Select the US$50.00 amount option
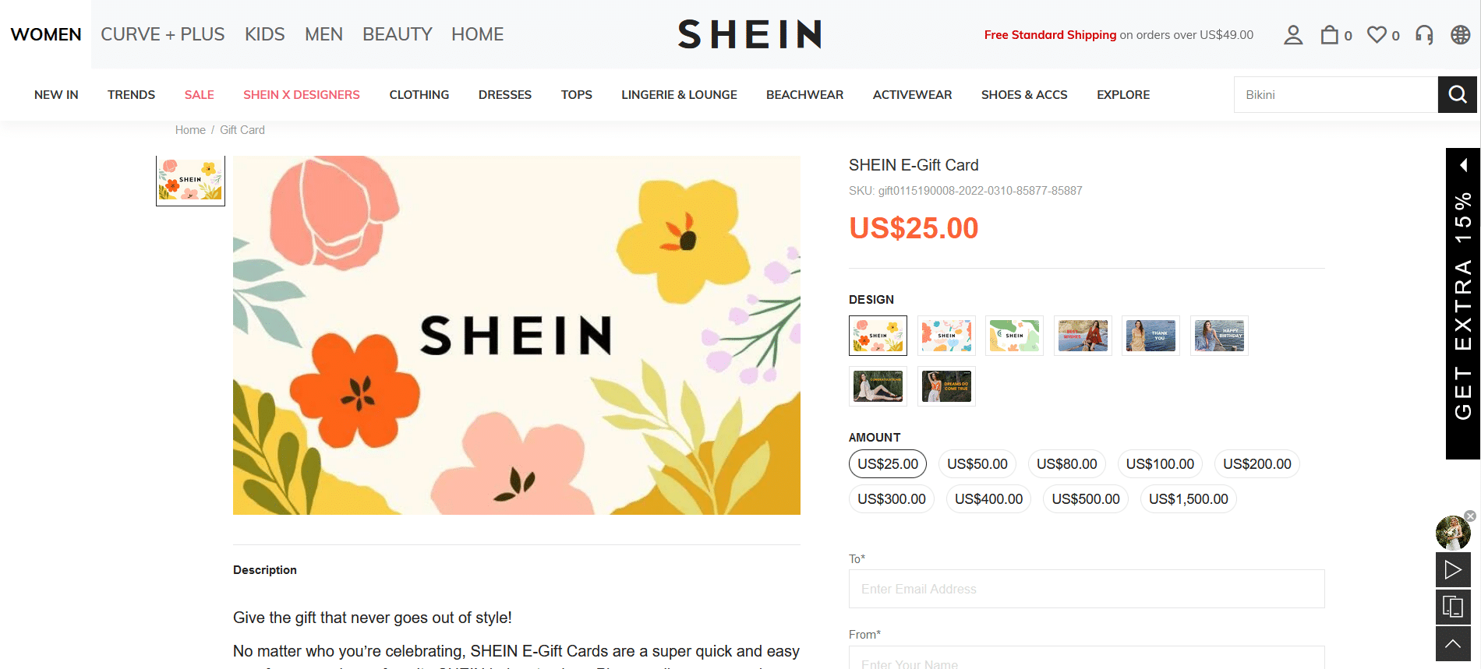 coord(977,464)
